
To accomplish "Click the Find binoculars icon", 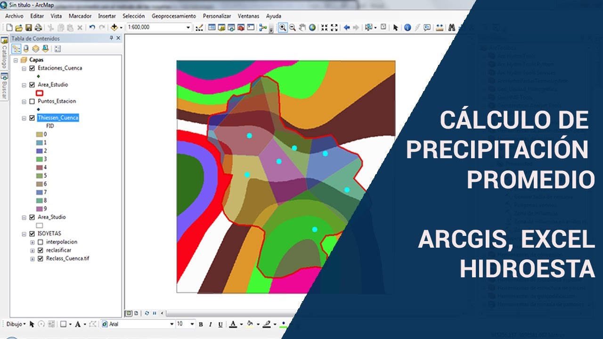I will [x=452, y=28].
